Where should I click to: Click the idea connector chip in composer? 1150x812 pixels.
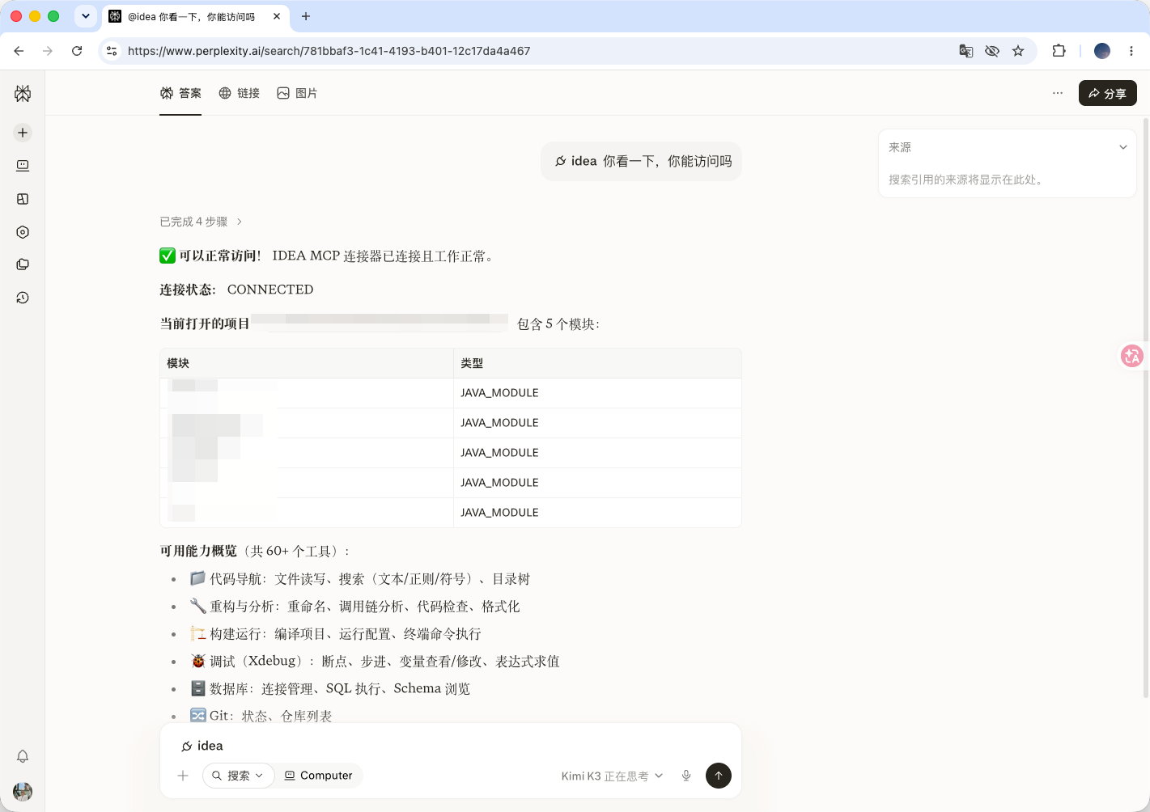click(x=202, y=746)
